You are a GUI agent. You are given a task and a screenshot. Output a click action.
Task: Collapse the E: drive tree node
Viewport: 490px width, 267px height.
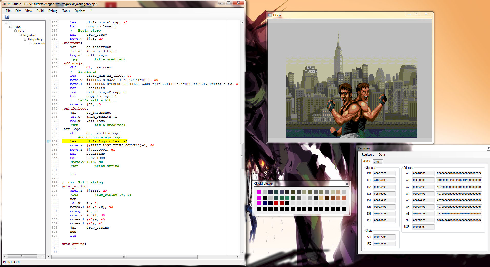tap(6, 23)
